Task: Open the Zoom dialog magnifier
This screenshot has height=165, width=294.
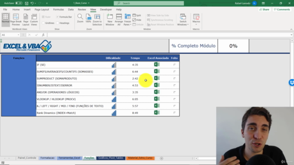Action: click(x=80, y=18)
